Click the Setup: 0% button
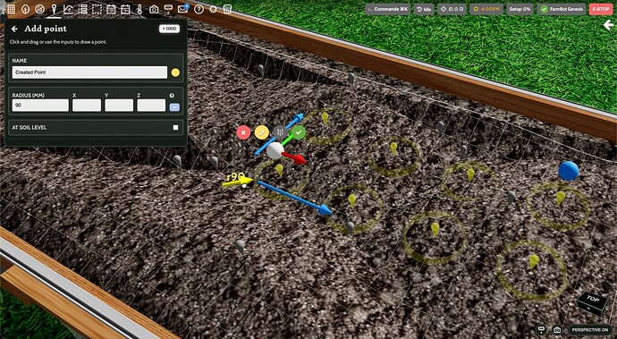Image resolution: width=617 pixels, height=339 pixels. click(520, 9)
